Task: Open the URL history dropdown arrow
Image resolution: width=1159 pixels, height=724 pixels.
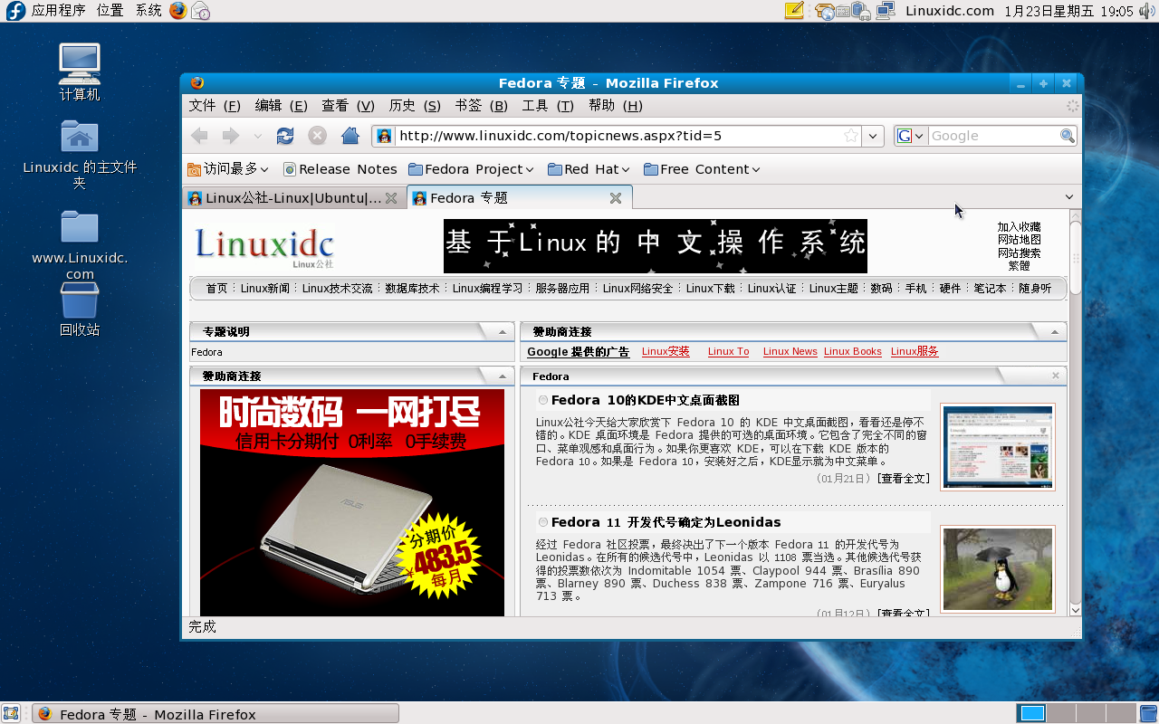Action: tap(872, 136)
